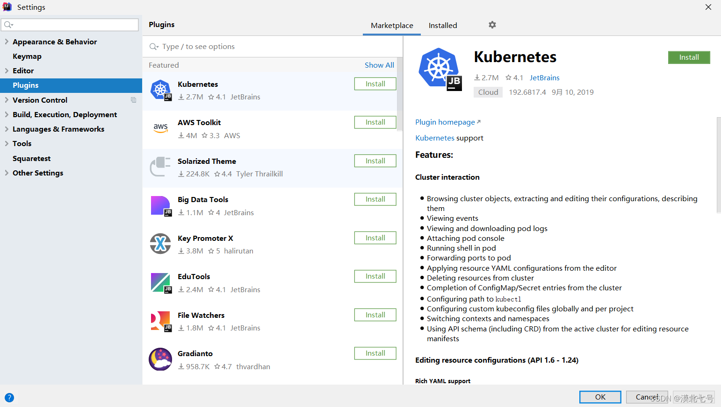Viewport: 721px width, 407px height.
Task: Expand the Other Settings node
Action: click(x=7, y=173)
